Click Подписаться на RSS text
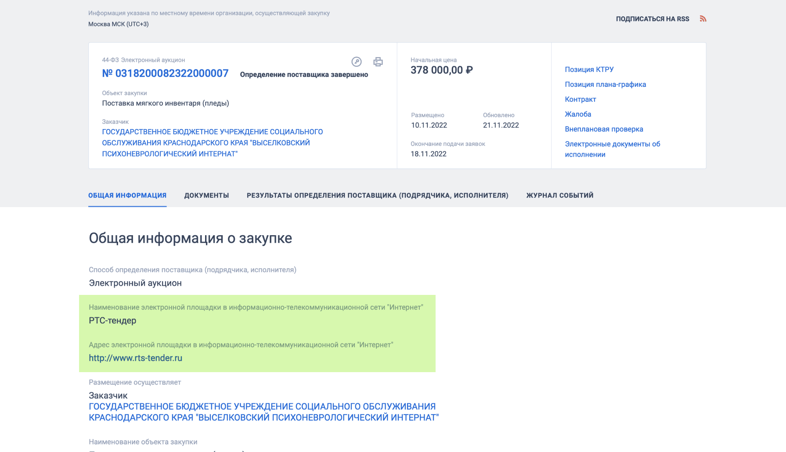Image resolution: width=786 pixels, height=452 pixels. (x=652, y=19)
